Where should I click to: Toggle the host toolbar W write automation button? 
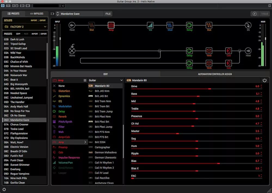click(17, 5)
